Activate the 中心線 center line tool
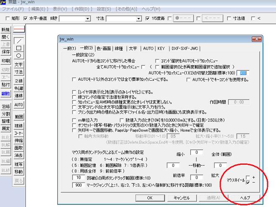 tap(19, 88)
